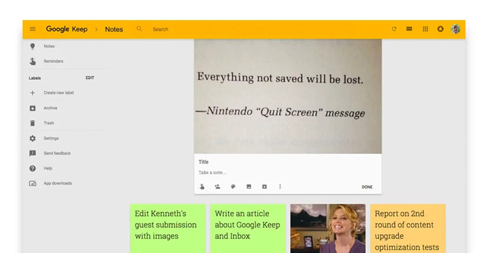Click the Reminders finger icon
484x253 pixels.
pos(32,61)
